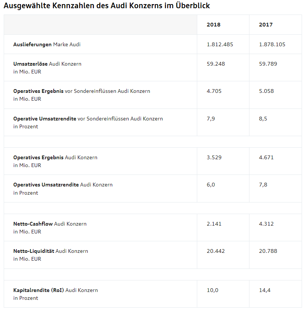Select the 1.878.105 deliveries value

pos(272,44)
